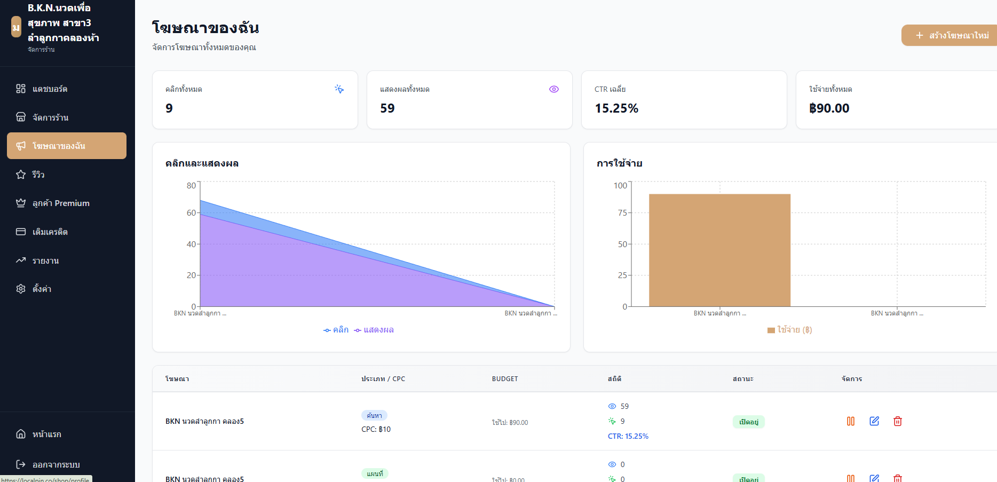Open ลูกค้า Premium section
The image size is (997, 482).
coord(60,203)
